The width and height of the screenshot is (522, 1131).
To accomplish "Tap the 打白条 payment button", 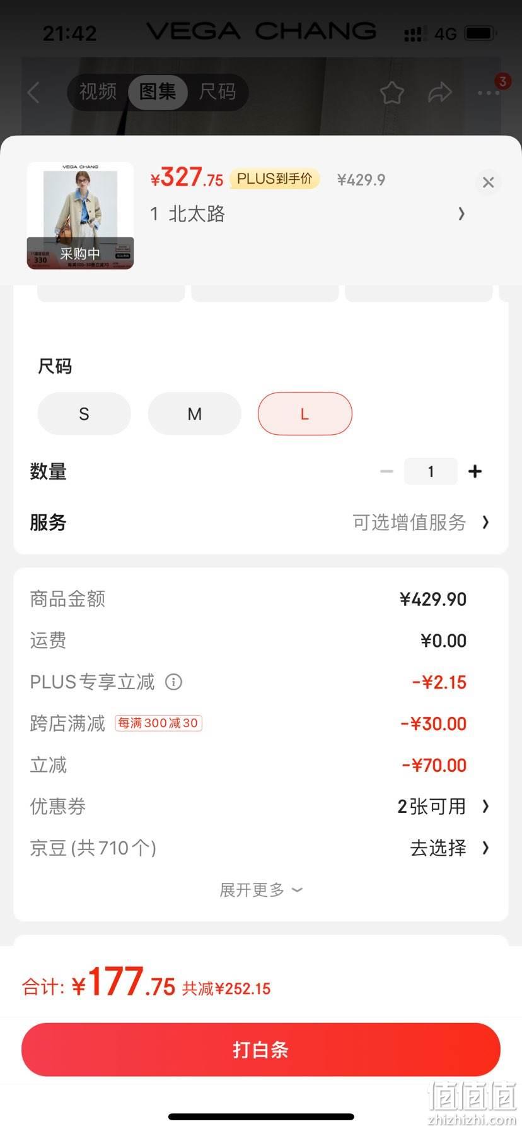I will click(261, 1049).
